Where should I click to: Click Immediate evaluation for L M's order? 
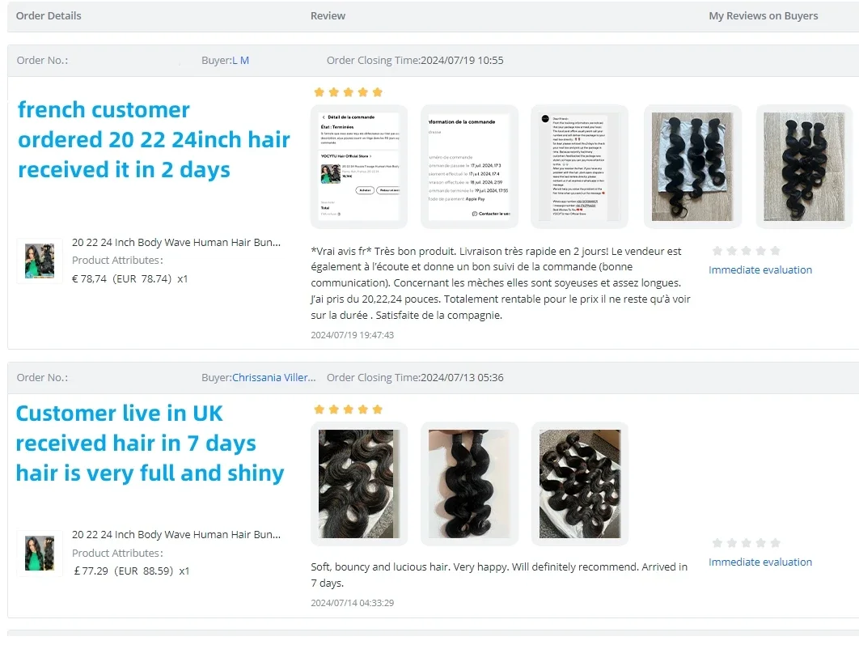pos(760,269)
